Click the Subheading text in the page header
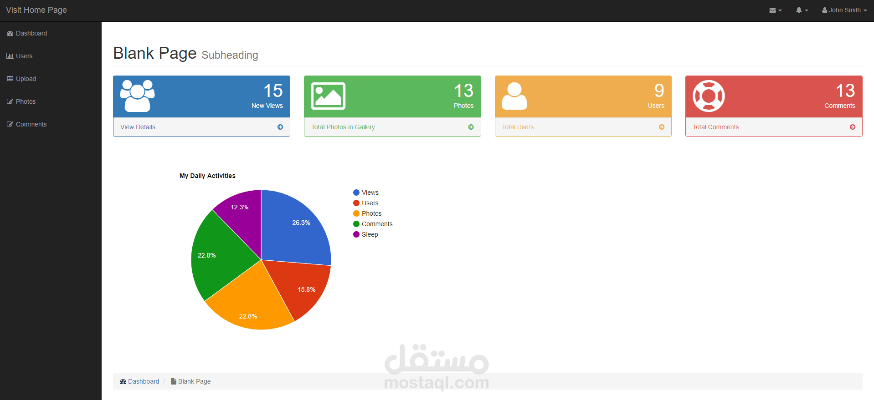This screenshot has height=400, width=874. [230, 55]
